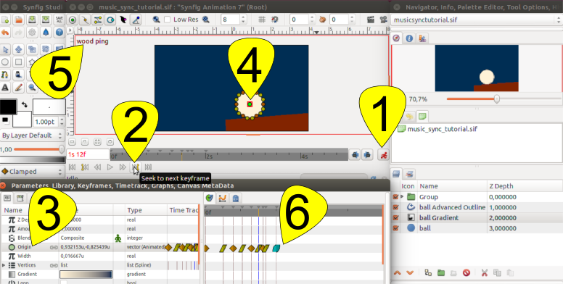Select the Circle tool

(x=5, y=62)
